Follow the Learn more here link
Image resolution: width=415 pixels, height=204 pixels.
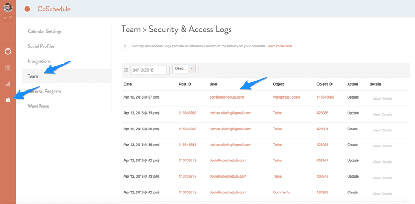point(280,46)
